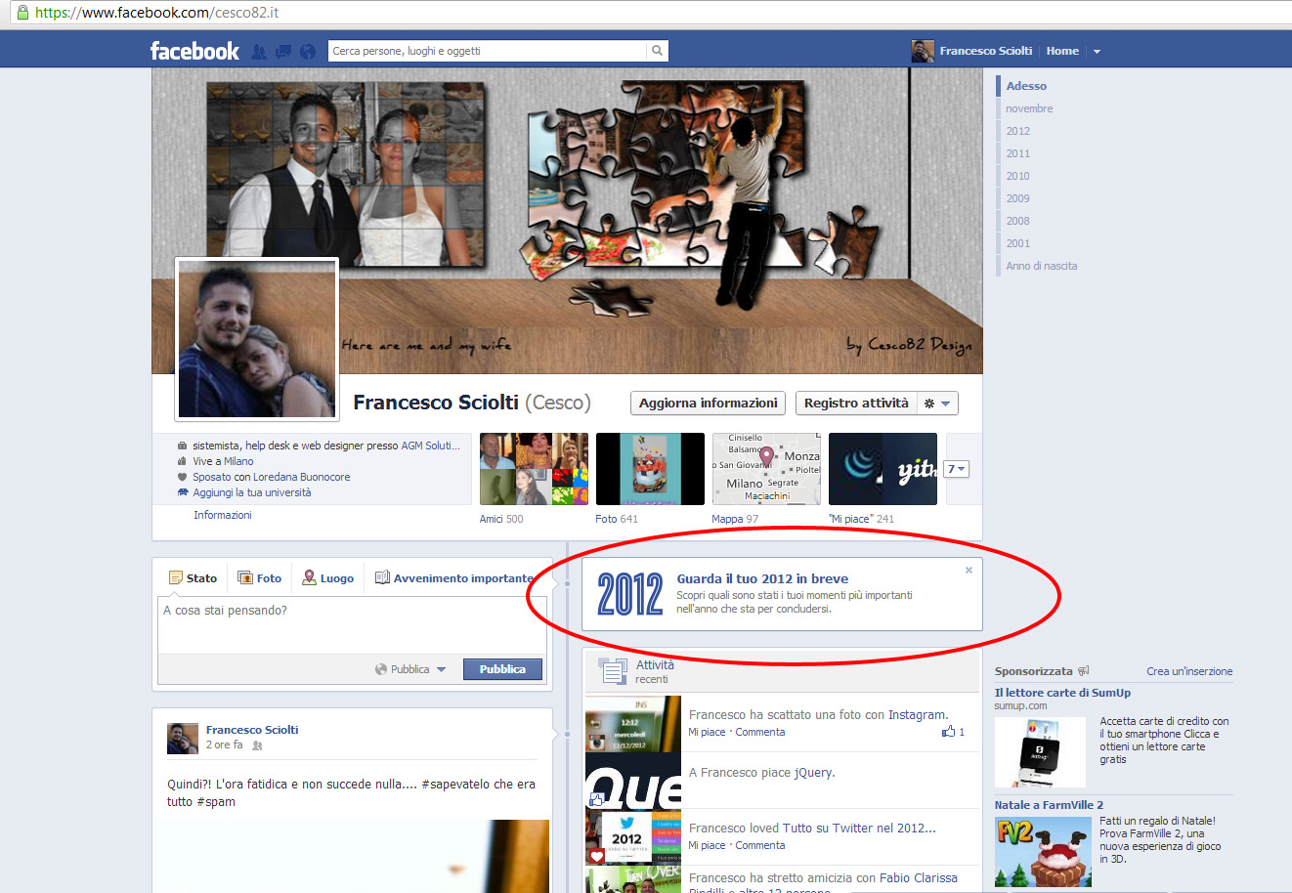Jump to 2011 in timeline
This screenshot has width=1292, height=893.
click(x=1017, y=153)
